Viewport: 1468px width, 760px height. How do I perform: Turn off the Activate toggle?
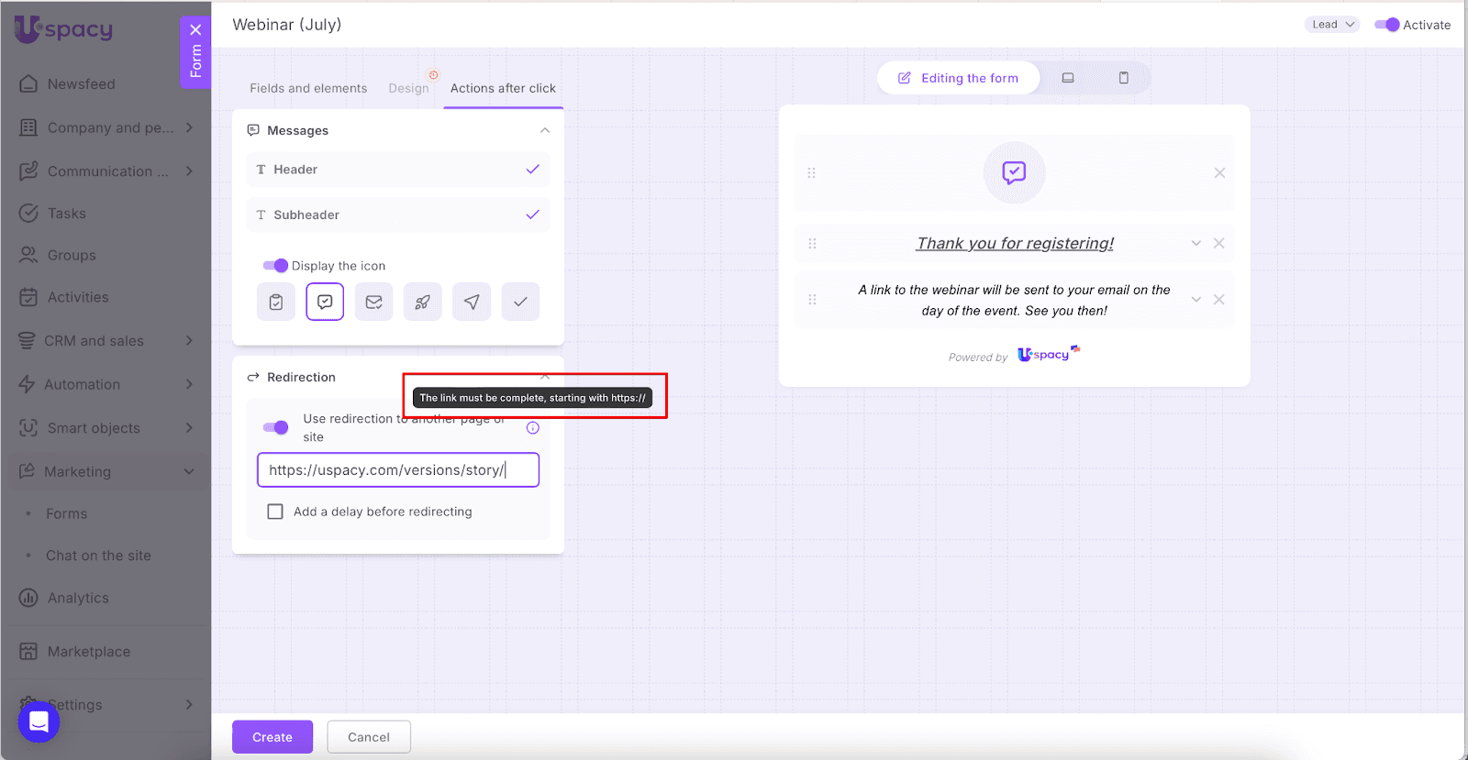[1386, 25]
